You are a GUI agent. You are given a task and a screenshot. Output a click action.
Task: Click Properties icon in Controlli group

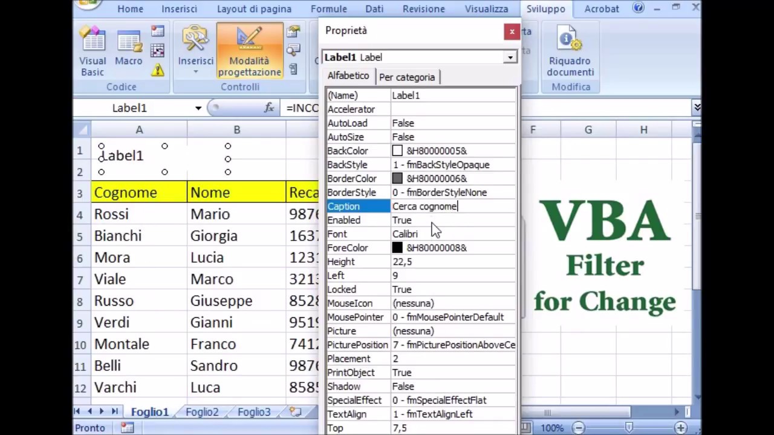click(x=294, y=31)
